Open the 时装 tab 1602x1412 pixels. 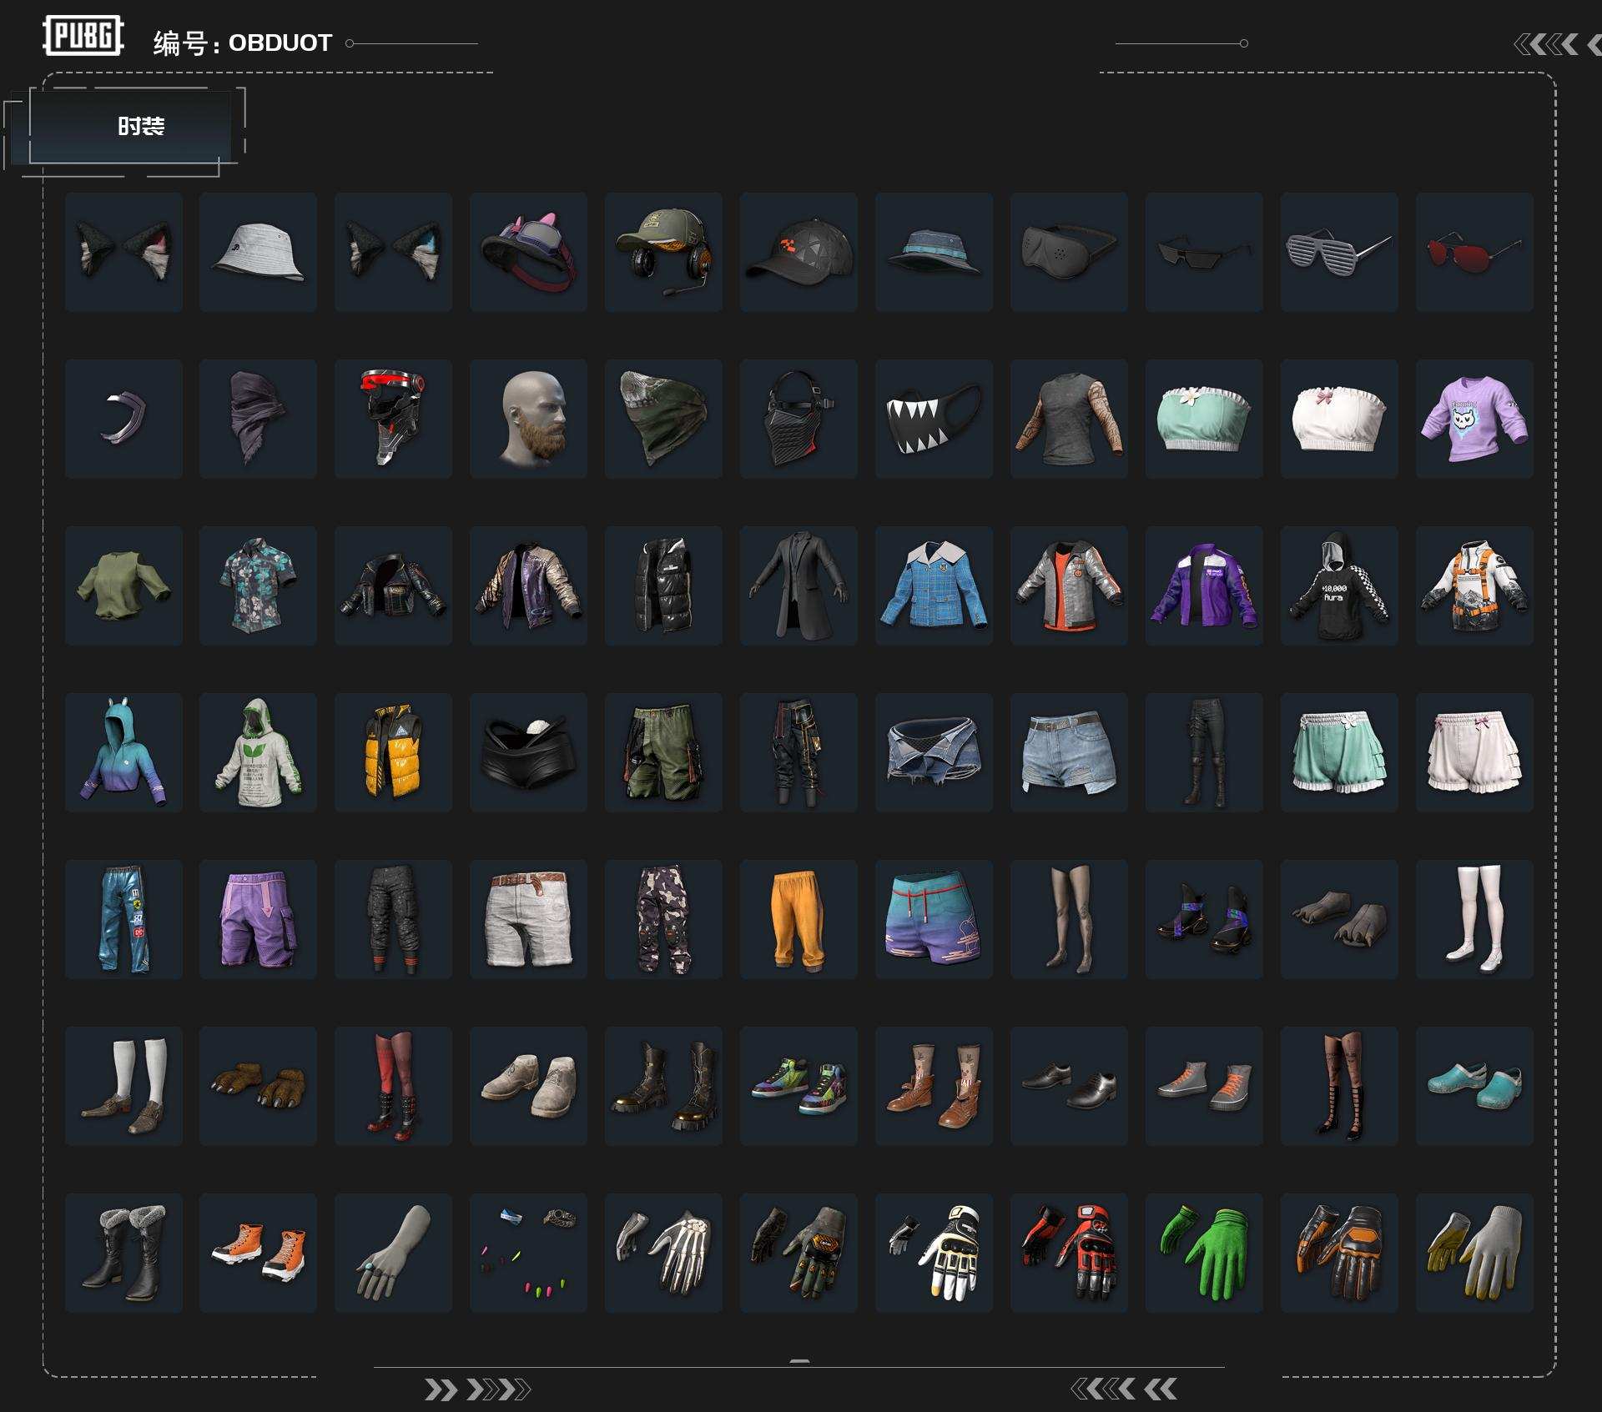point(140,126)
